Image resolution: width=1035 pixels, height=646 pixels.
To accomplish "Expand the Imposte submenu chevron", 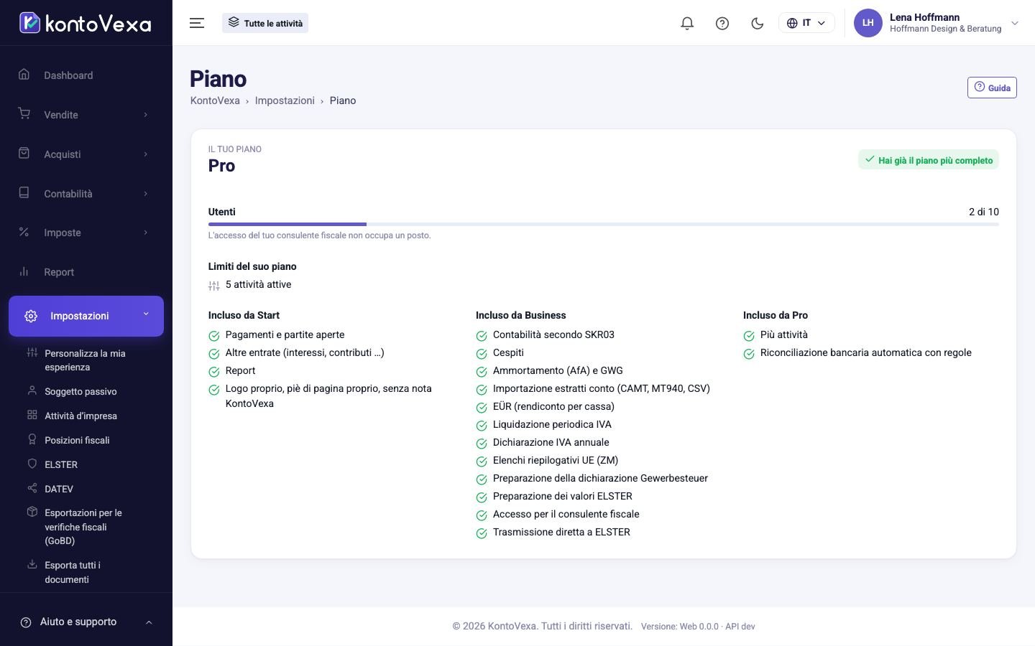I will click(146, 233).
